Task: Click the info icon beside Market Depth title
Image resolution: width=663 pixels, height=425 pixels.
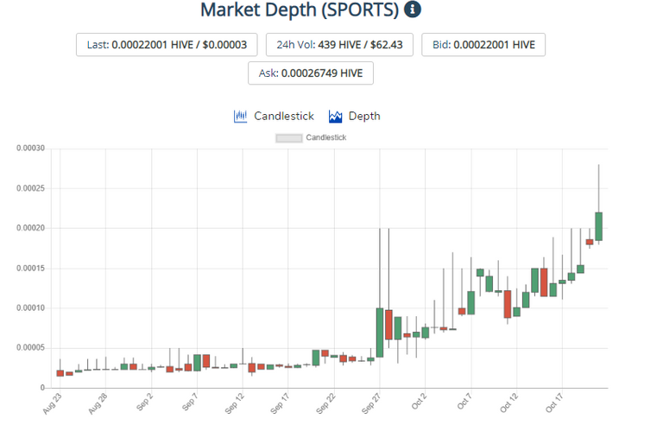Action: point(413,10)
